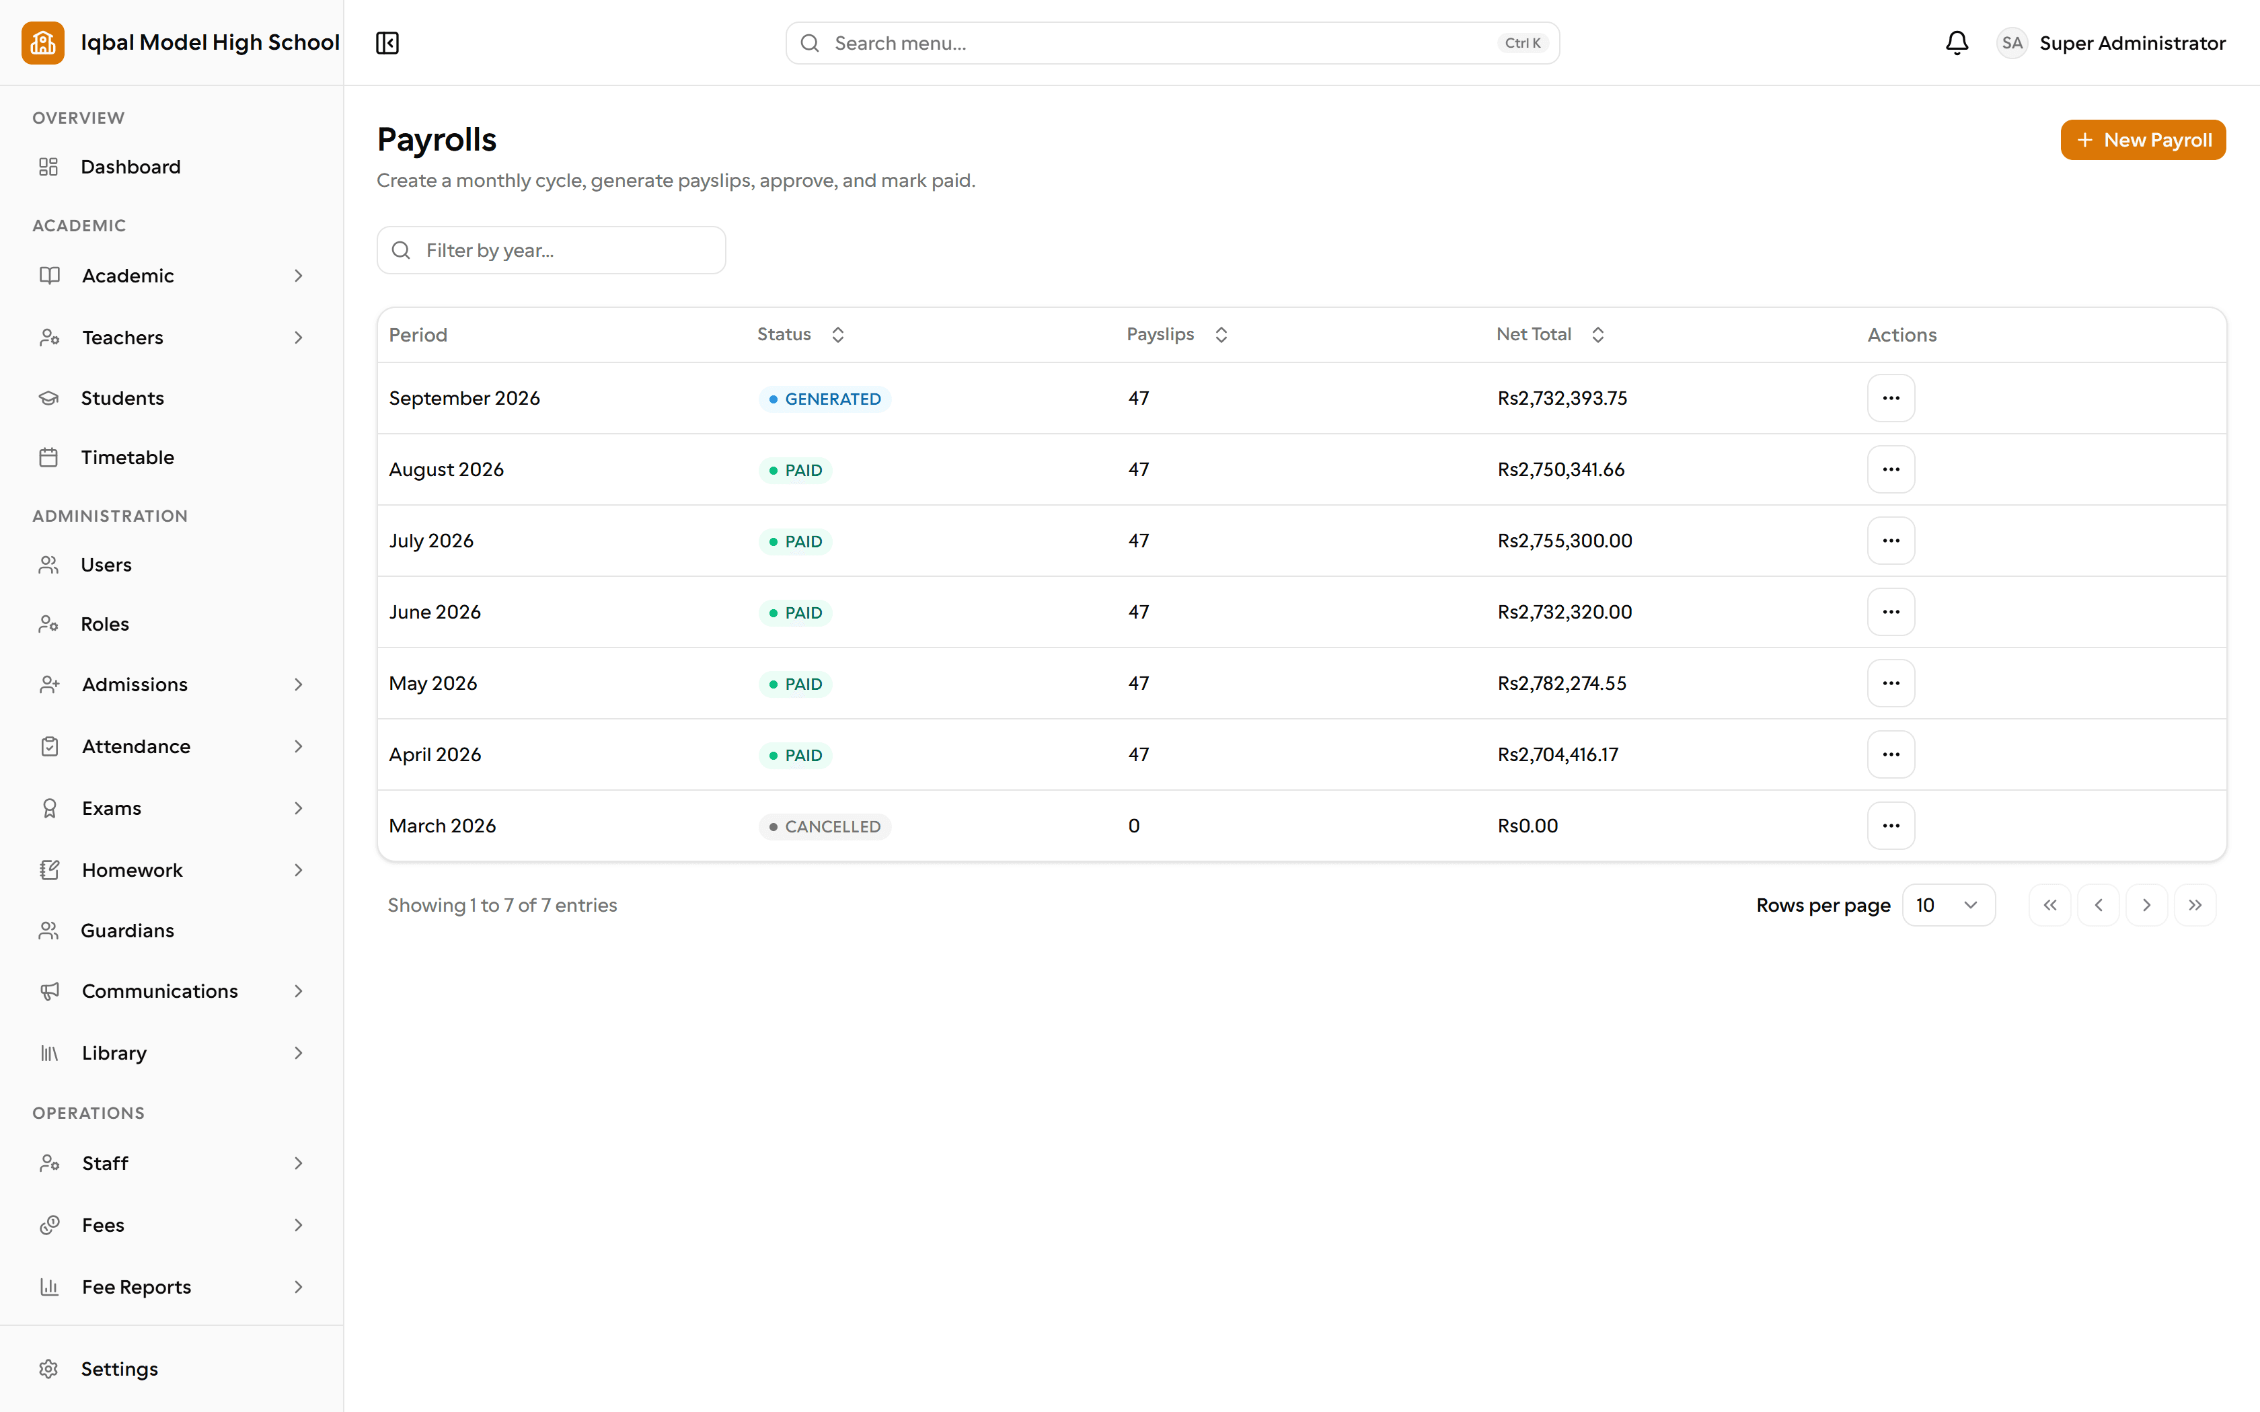Open actions menu for March 2026
Screen dimensions: 2260x1412
pyautogui.click(x=1891, y=826)
